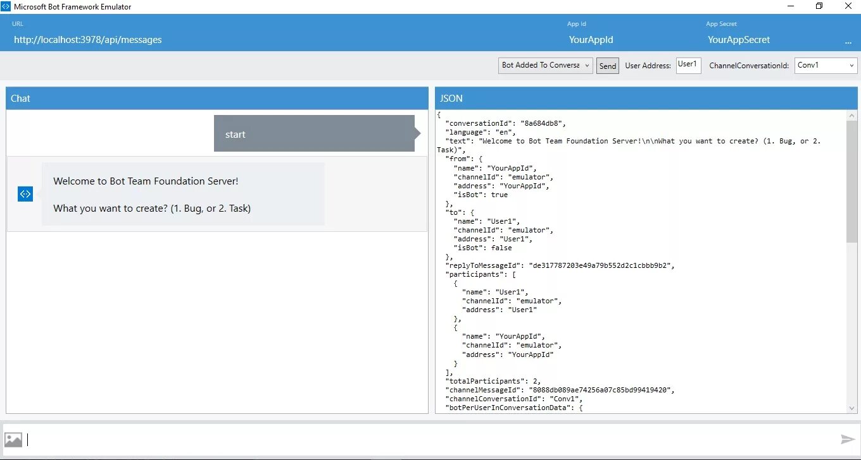Click the App Id label
The image size is (861, 460).
point(577,24)
